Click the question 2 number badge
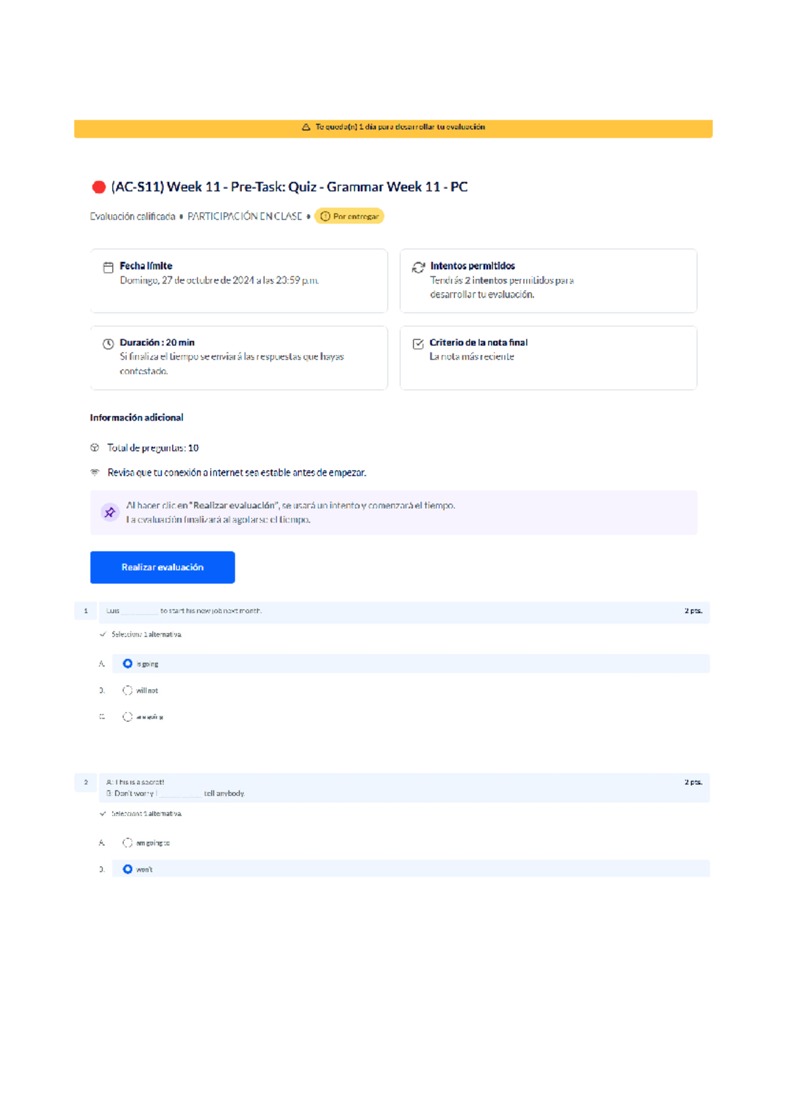 click(x=86, y=782)
